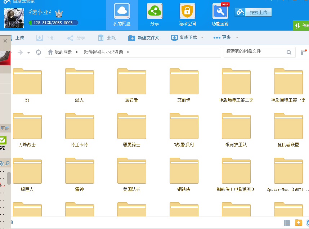Click the 删除 trash toolbar button
309x229 pixels.
(107, 38)
